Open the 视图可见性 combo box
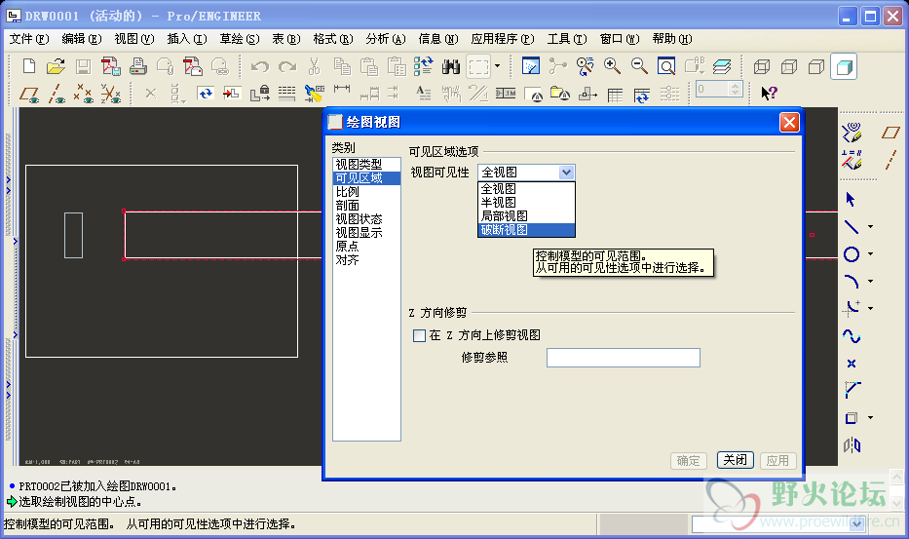This screenshot has width=909, height=539. coord(526,173)
